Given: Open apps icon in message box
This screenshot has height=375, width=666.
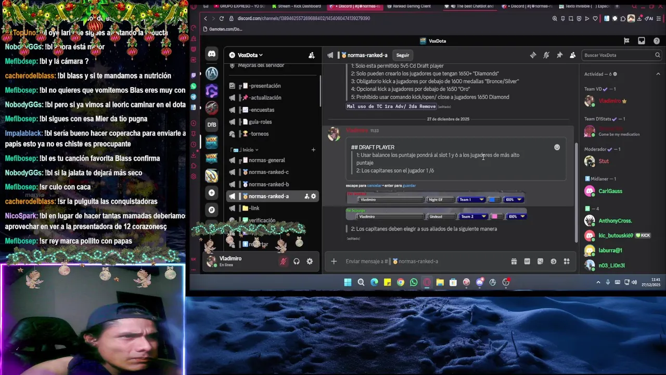Looking at the screenshot, I should (567, 261).
